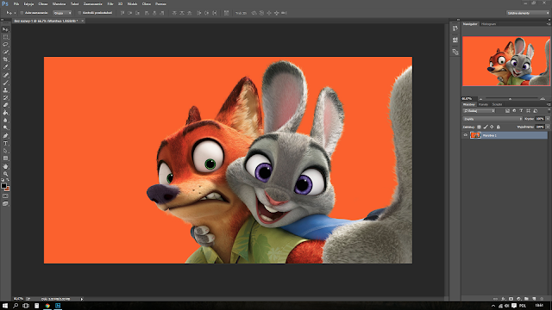Toggle lock position icon
The image size is (552, 310).
coord(492,127)
